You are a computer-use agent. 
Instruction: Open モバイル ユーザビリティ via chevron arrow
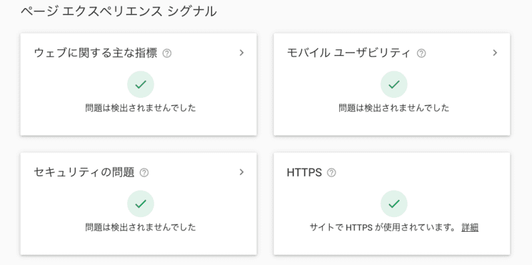point(495,53)
